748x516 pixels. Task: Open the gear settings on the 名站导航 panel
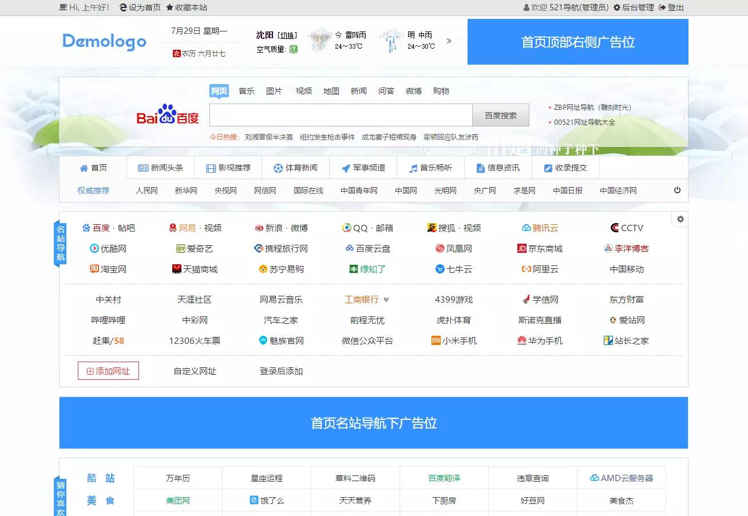(x=679, y=219)
